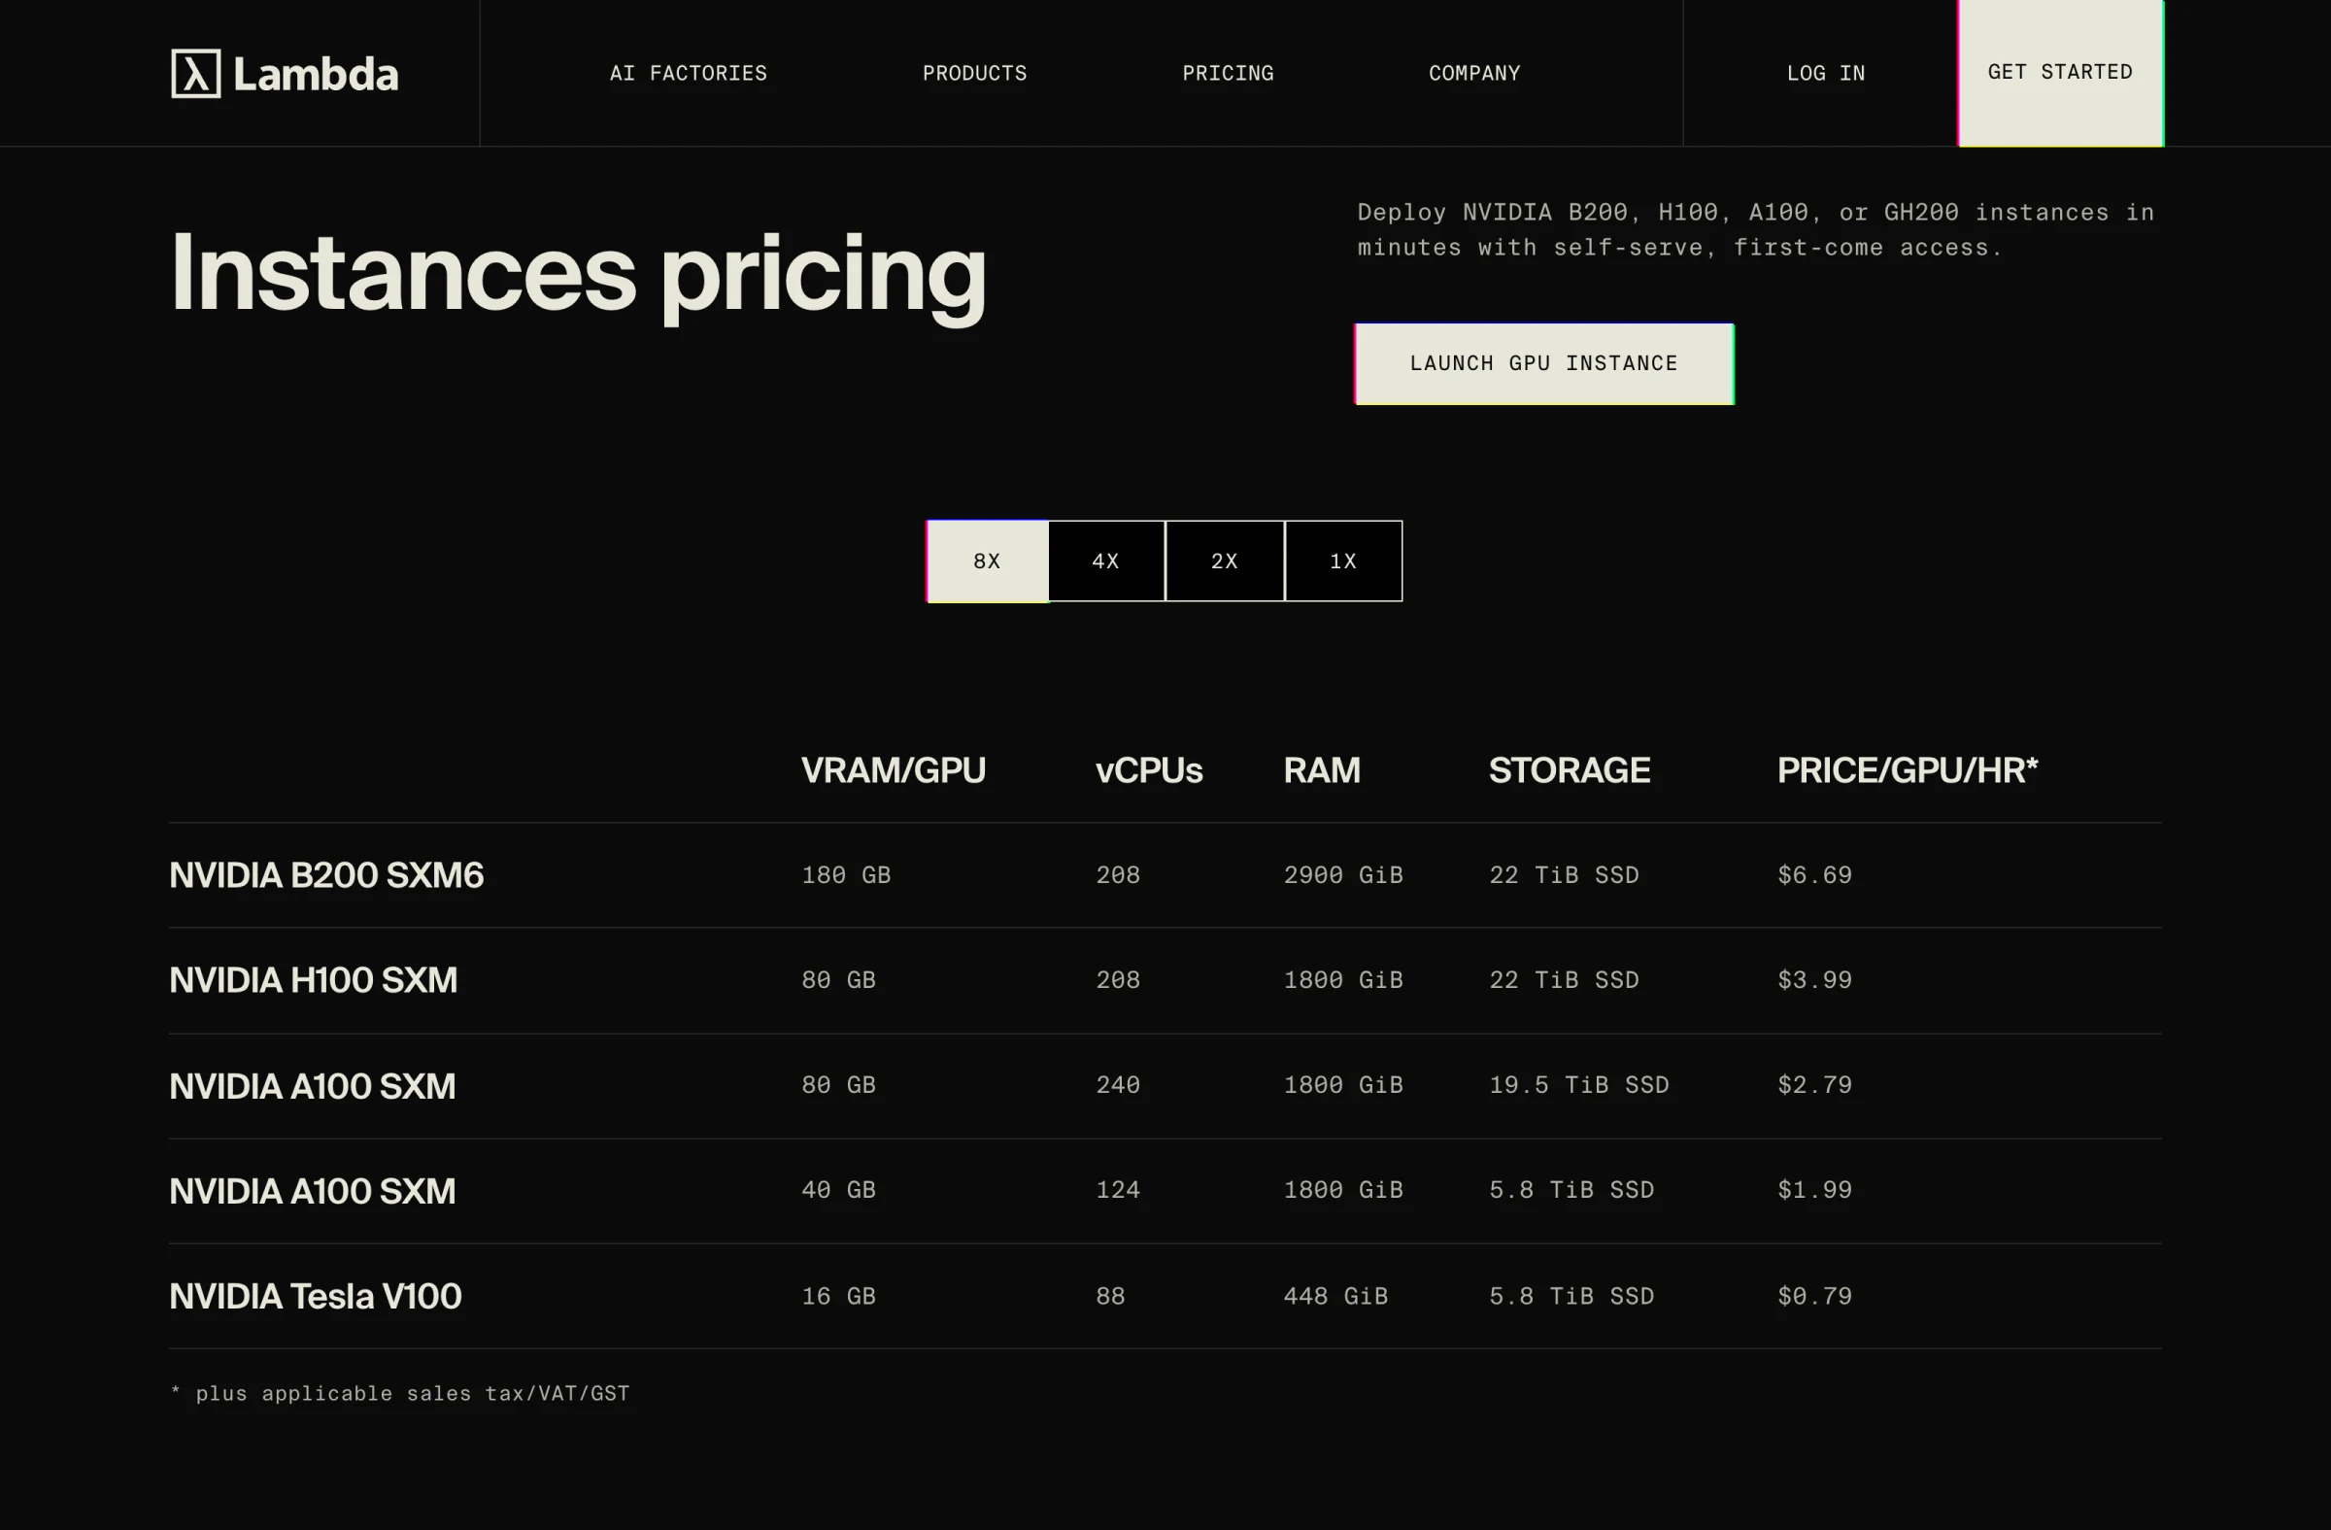The width and height of the screenshot is (2331, 1530).
Task: Open the Company menu
Action: 1474,74
